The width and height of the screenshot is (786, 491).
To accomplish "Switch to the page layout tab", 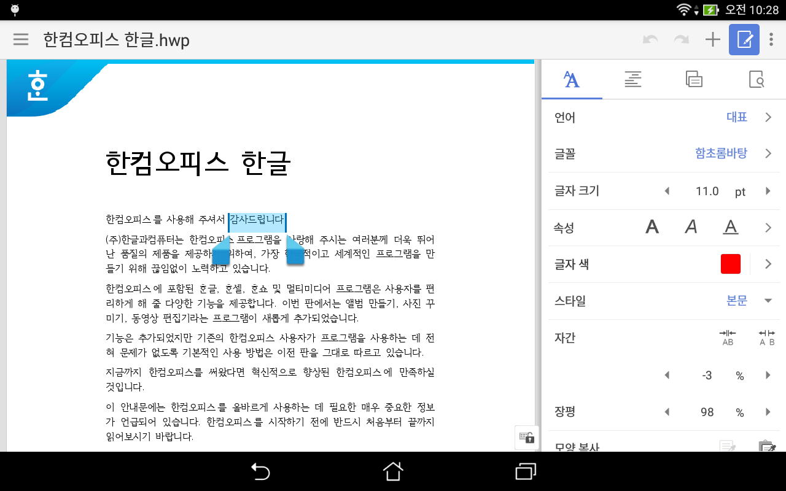I will click(x=694, y=79).
